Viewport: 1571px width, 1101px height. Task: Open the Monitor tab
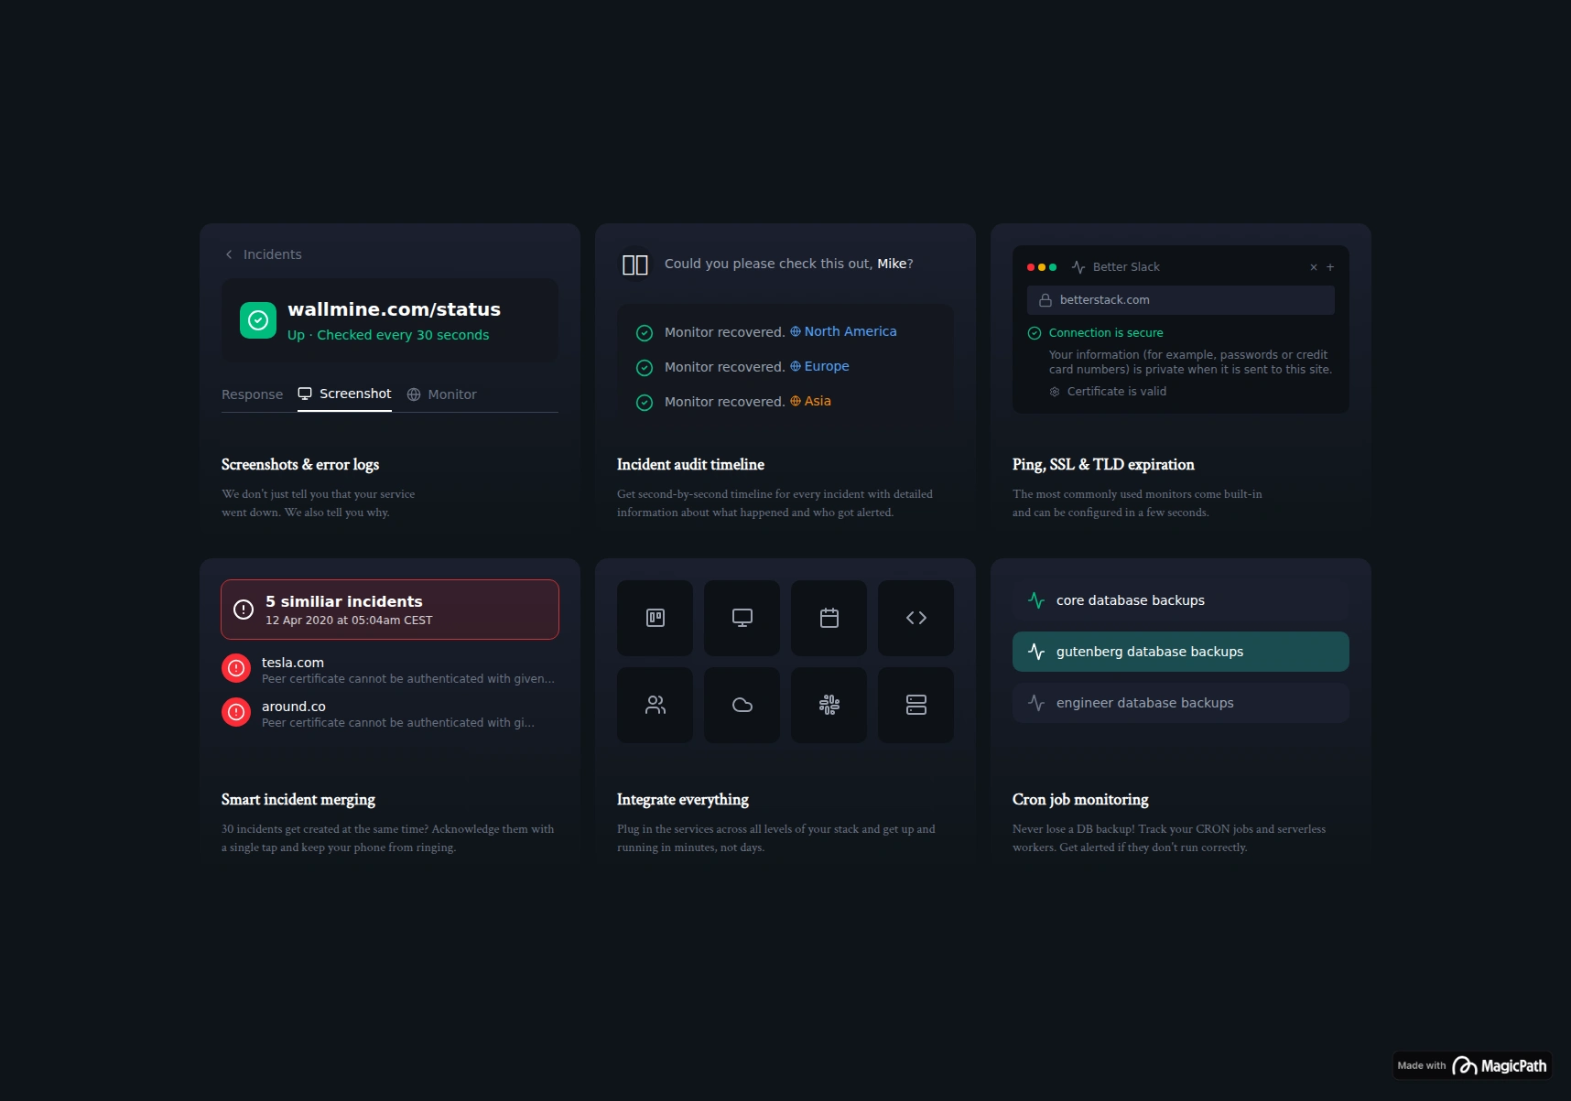click(x=441, y=394)
